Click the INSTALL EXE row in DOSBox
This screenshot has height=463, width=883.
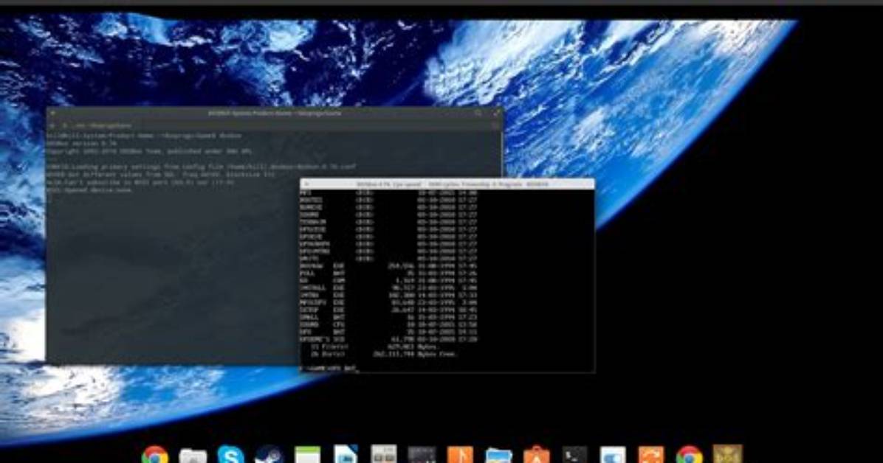388,288
